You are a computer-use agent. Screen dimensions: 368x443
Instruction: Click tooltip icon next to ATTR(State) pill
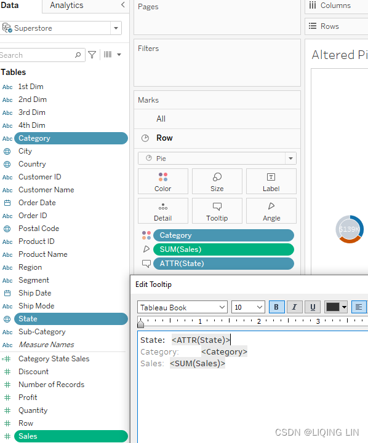coord(146,264)
